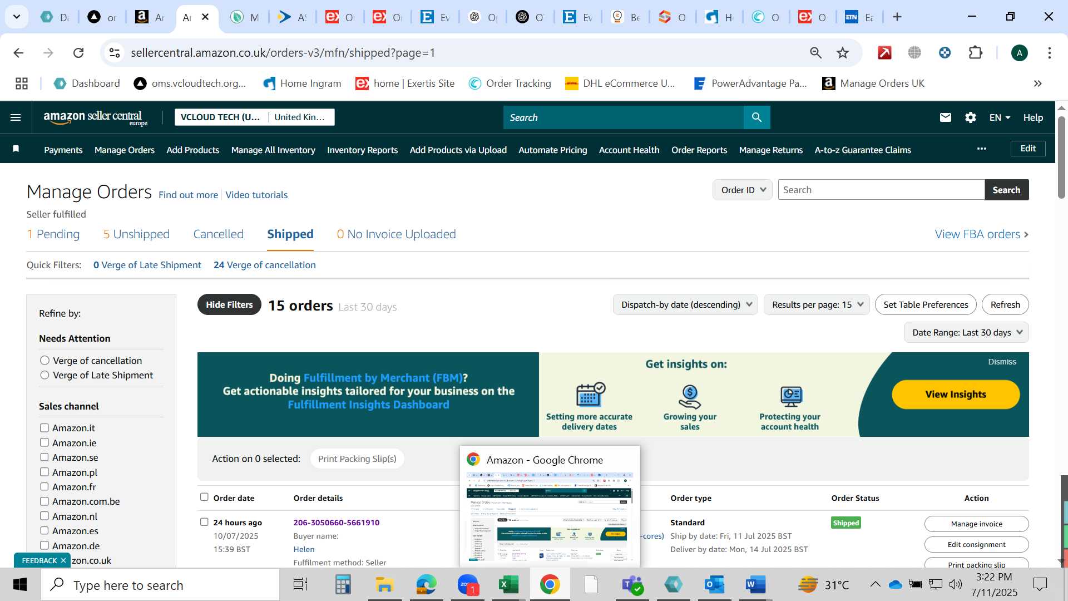Open the settings gear icon

point(971,117)
